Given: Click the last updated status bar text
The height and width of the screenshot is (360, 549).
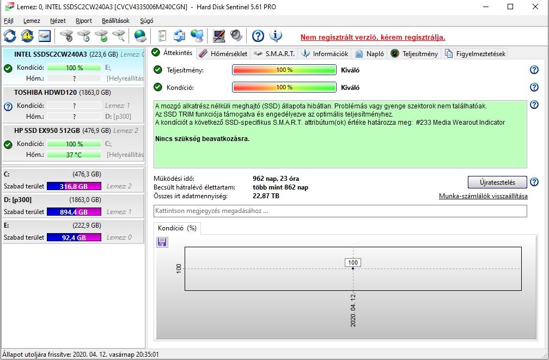Looking at the screenshot, I should 81,355.
